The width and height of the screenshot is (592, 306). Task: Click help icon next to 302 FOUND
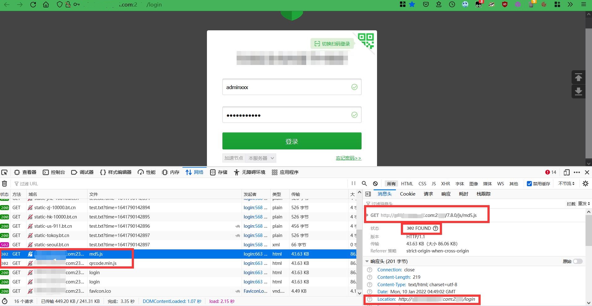click(x=435, y=228)
